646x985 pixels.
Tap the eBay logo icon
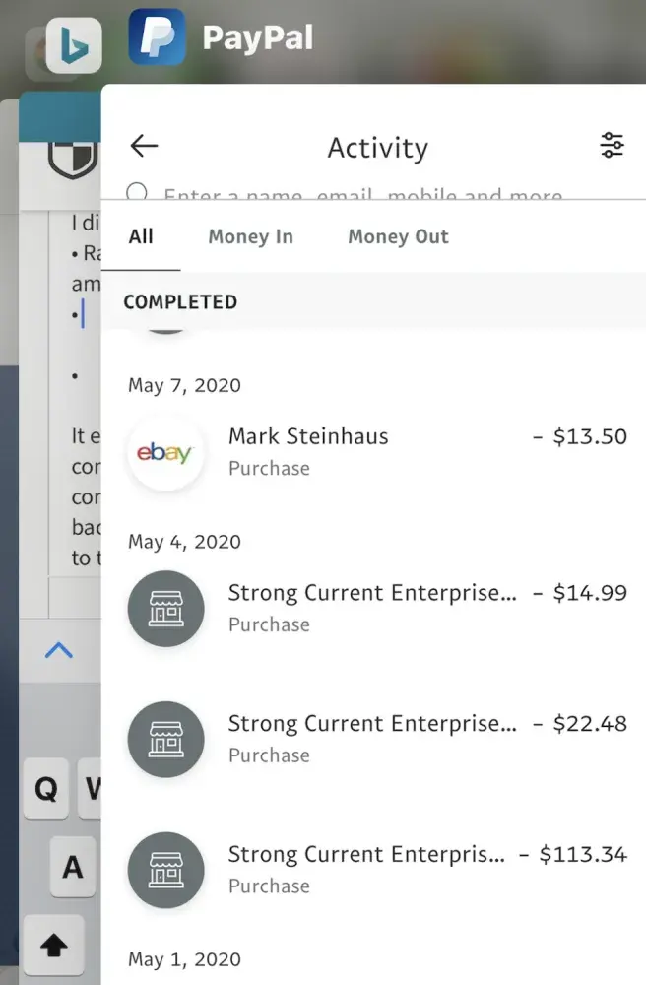tap(165, 453)
